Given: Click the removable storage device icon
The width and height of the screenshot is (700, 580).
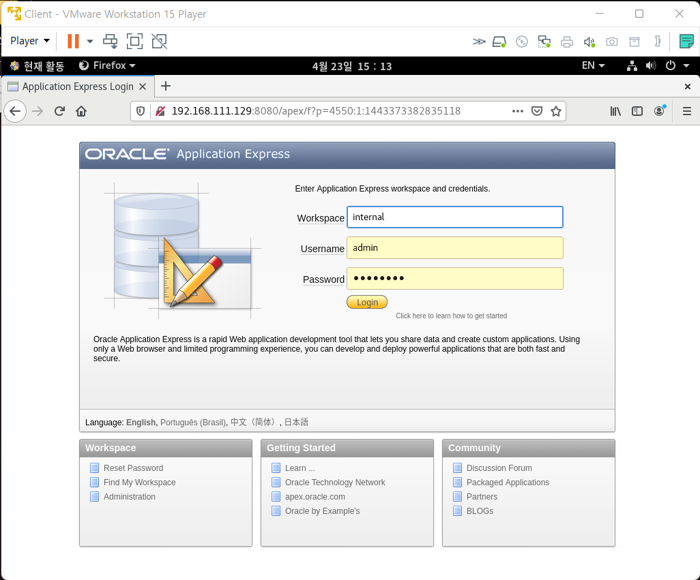Looking at the screenshot, I should pyautogui.click(x=634, y=42).
